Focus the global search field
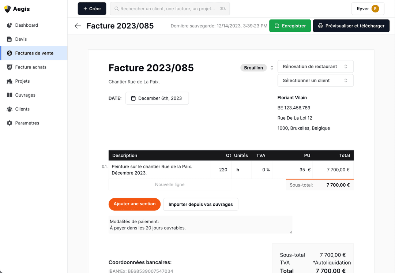395x273 pixels. 170,8
